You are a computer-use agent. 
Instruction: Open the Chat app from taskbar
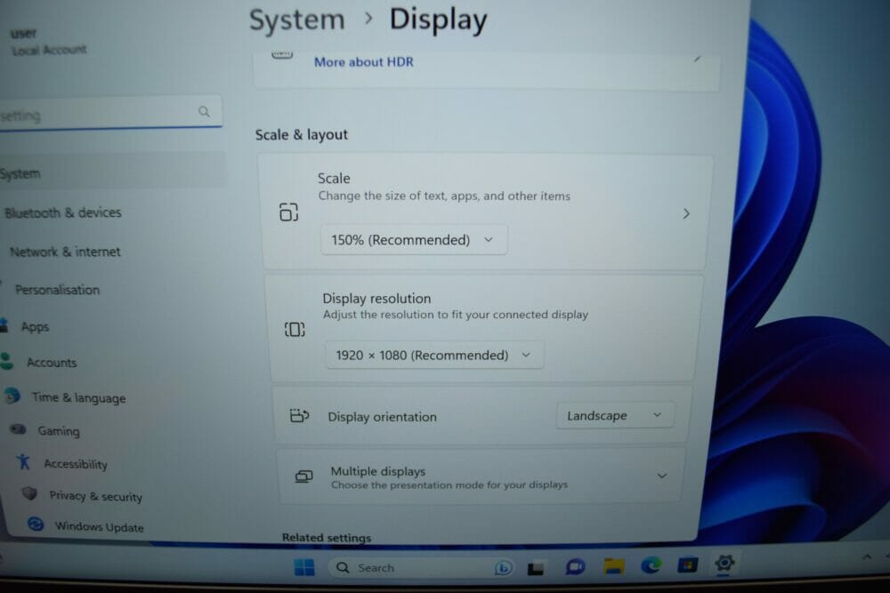coord(575,566)
